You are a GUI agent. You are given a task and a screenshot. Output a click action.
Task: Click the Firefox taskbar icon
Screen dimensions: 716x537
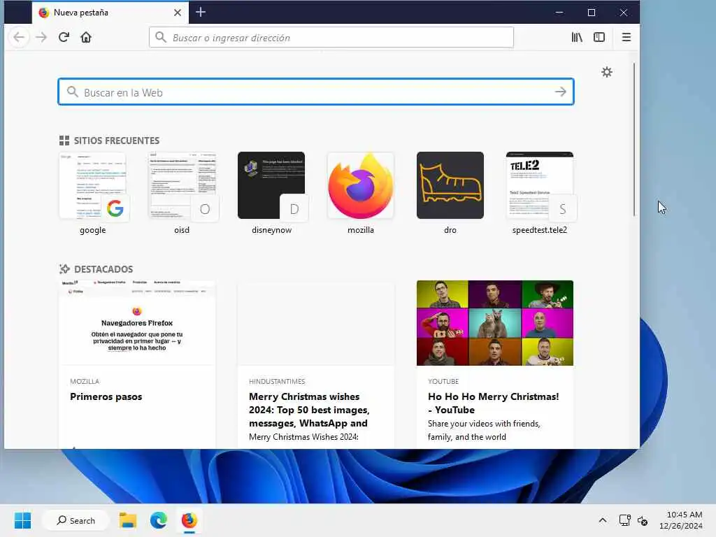[189, 520]
